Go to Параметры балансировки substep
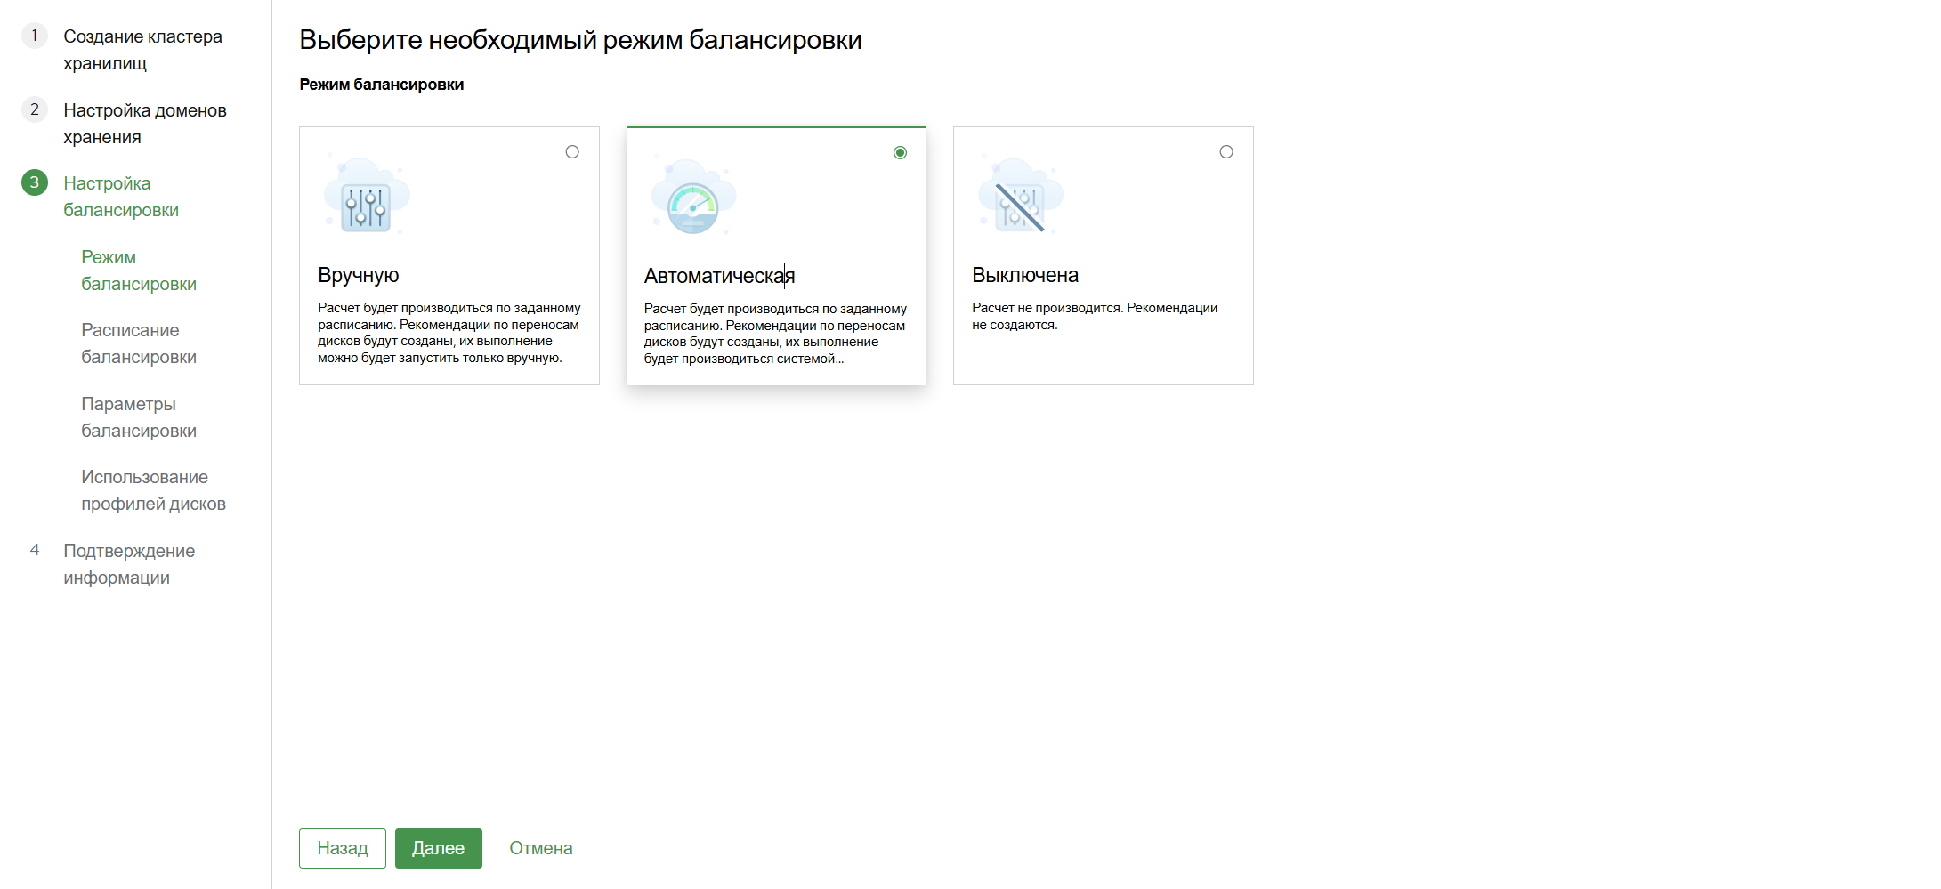 coord(139,417)
